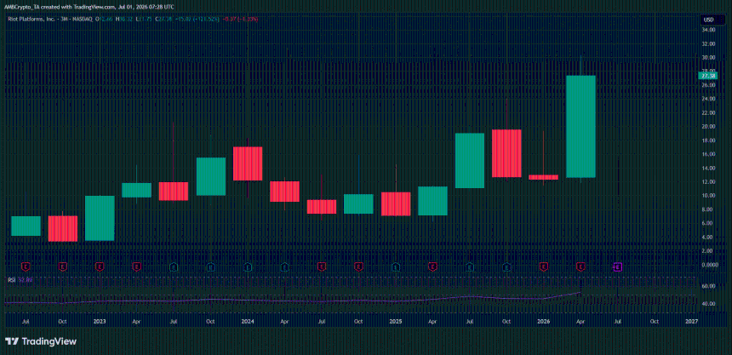Click the RSI 40.00 scale label

tap(709, 304)
